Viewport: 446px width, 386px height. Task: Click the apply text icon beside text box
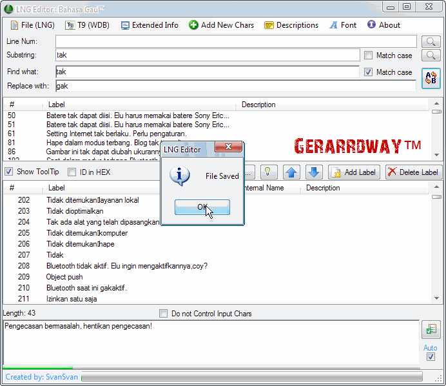tap(430, 330)
